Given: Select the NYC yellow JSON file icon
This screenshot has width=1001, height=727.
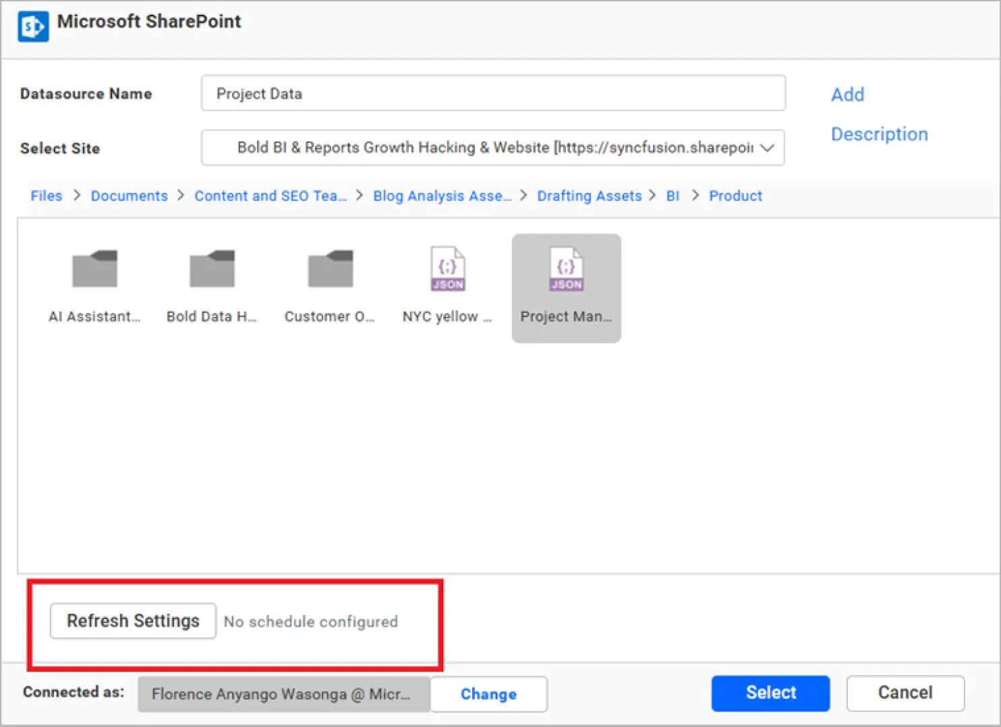Looking at the screenshot, I should coord(448,268).
